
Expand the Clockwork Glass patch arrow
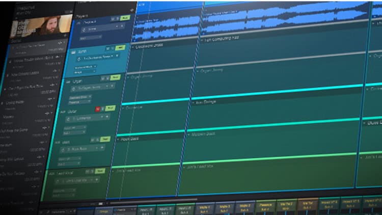click(133, 47)
